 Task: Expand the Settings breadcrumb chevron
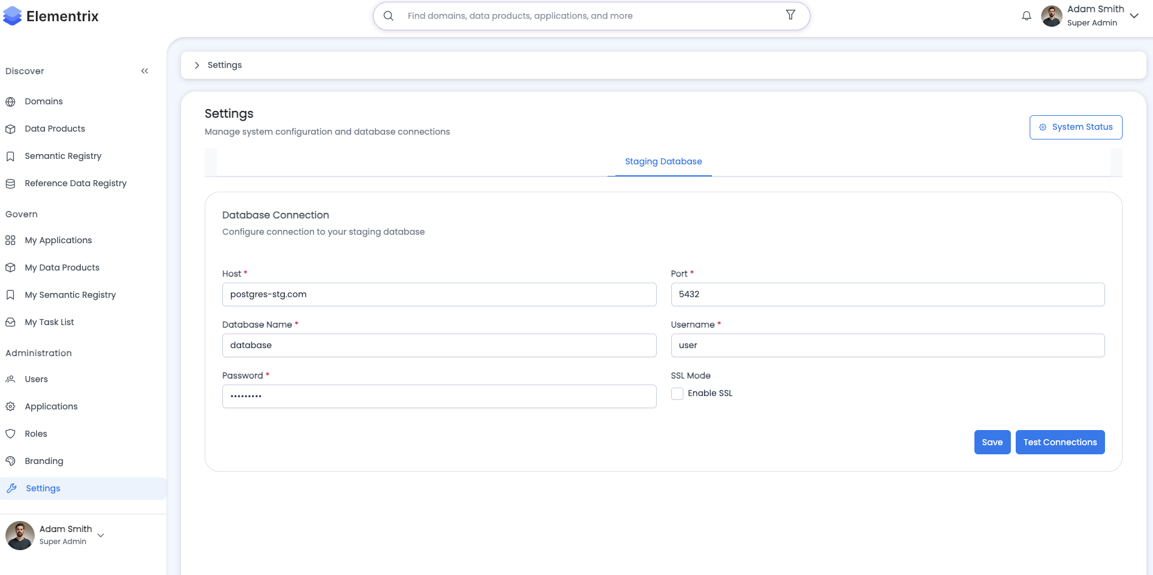point(197,65)
